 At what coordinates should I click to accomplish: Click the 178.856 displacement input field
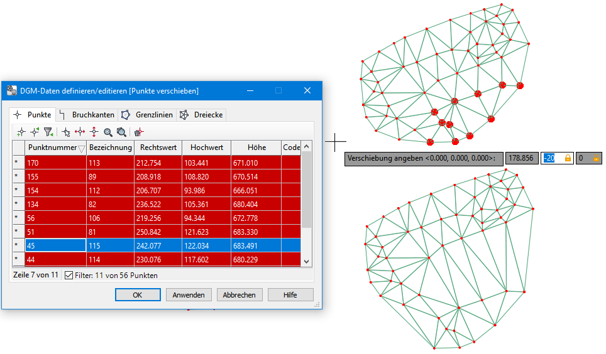[522, 158]
